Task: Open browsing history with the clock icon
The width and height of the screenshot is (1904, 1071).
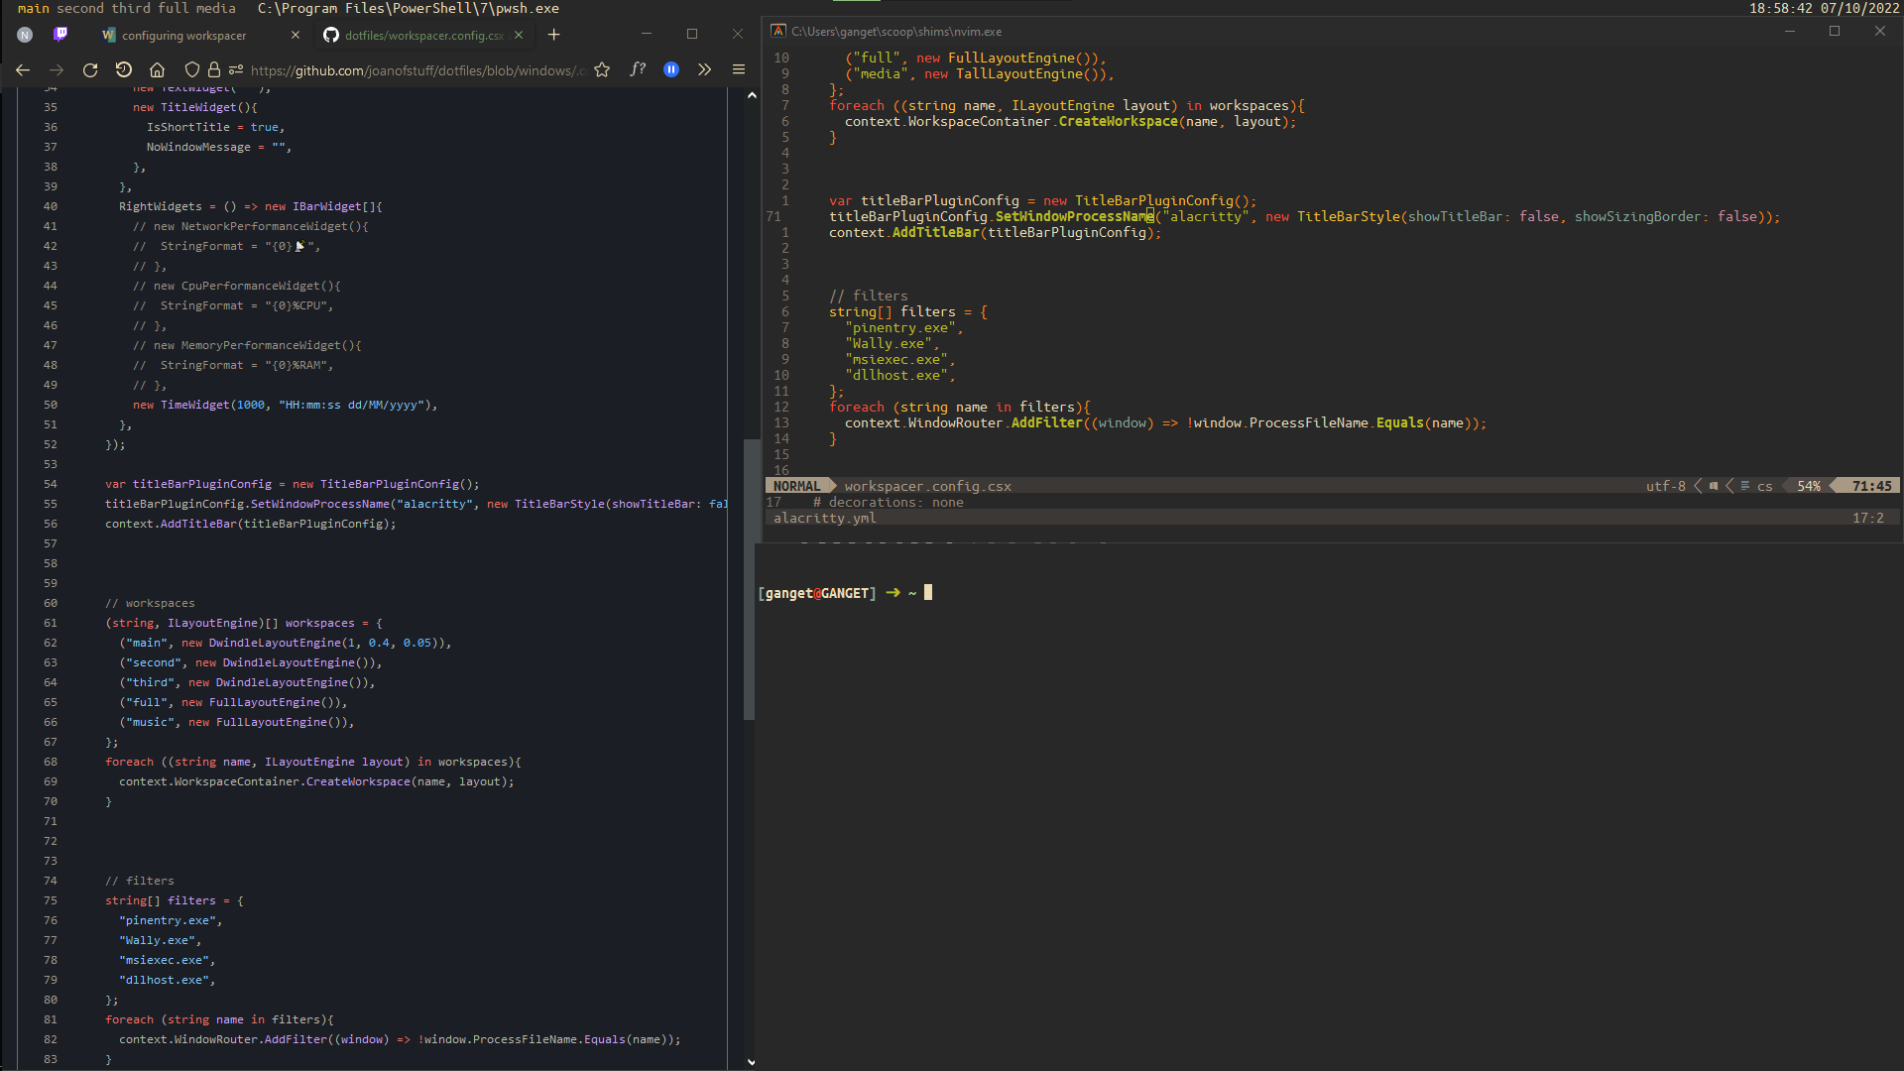Action: [124, 70]
